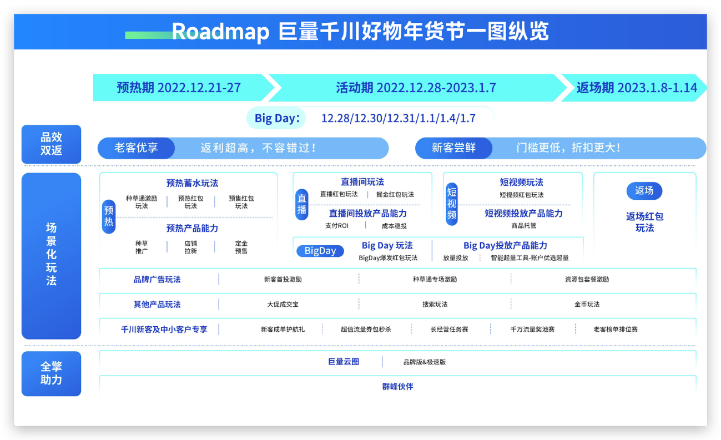Click the 群峰伙伴 bar
This screenshot has width=721, height=440.
(397, 386)
